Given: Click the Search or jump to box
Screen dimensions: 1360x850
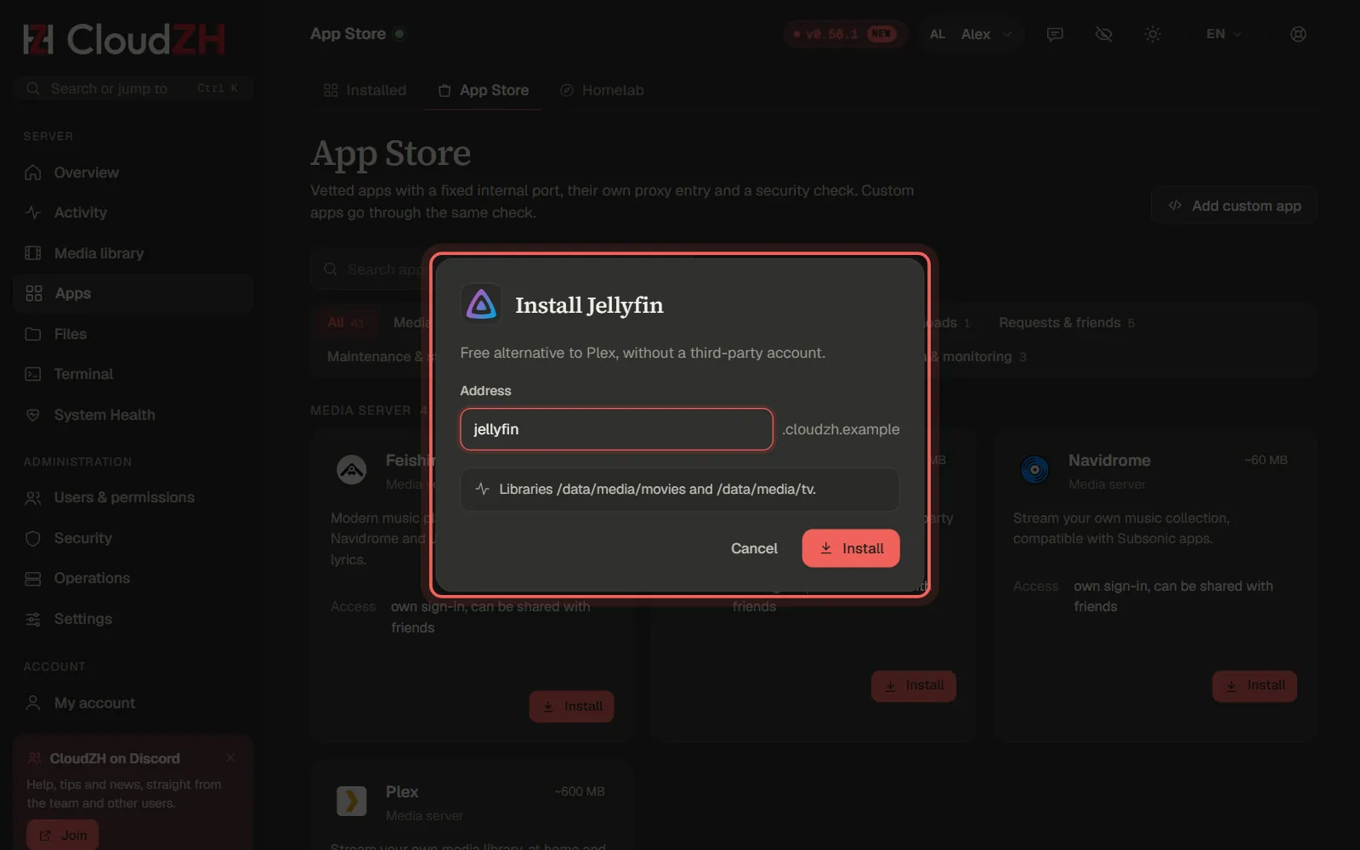Looking at the screenshot, I should click(133, 88).
